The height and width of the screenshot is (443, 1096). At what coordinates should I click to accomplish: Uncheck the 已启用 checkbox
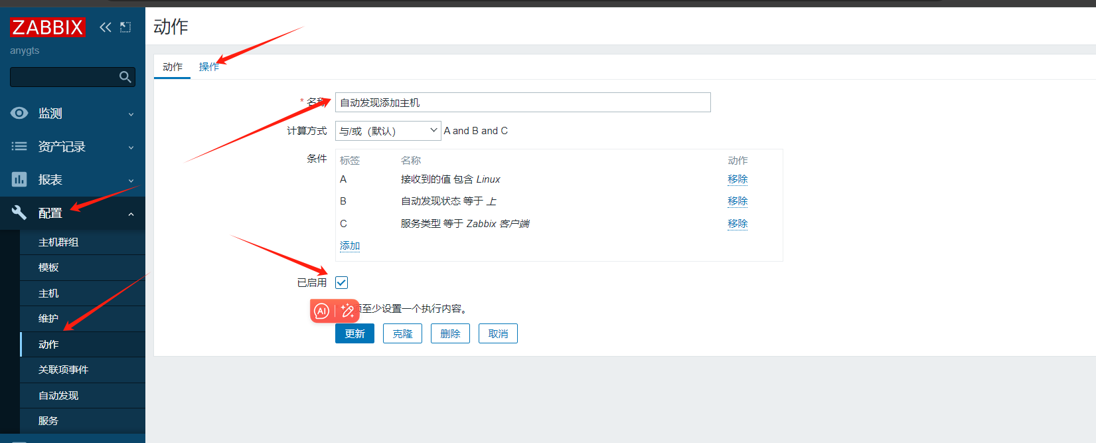(x=341, y=283)
